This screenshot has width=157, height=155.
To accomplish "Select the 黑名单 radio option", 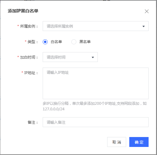I will (74, 42).
